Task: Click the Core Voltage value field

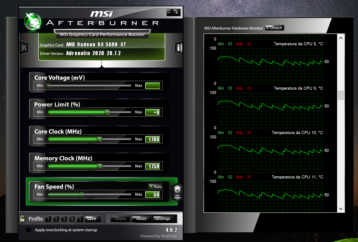Action: coord(153,86)
